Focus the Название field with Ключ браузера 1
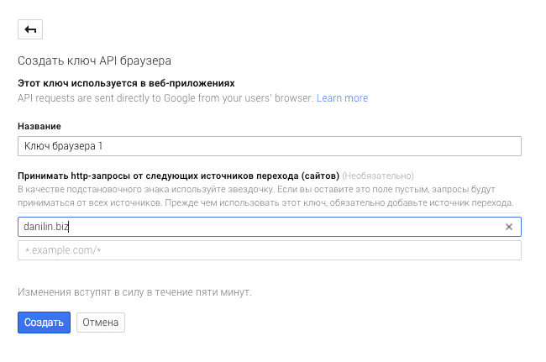This screenshot has width=546, height=362. coord(270,146)
